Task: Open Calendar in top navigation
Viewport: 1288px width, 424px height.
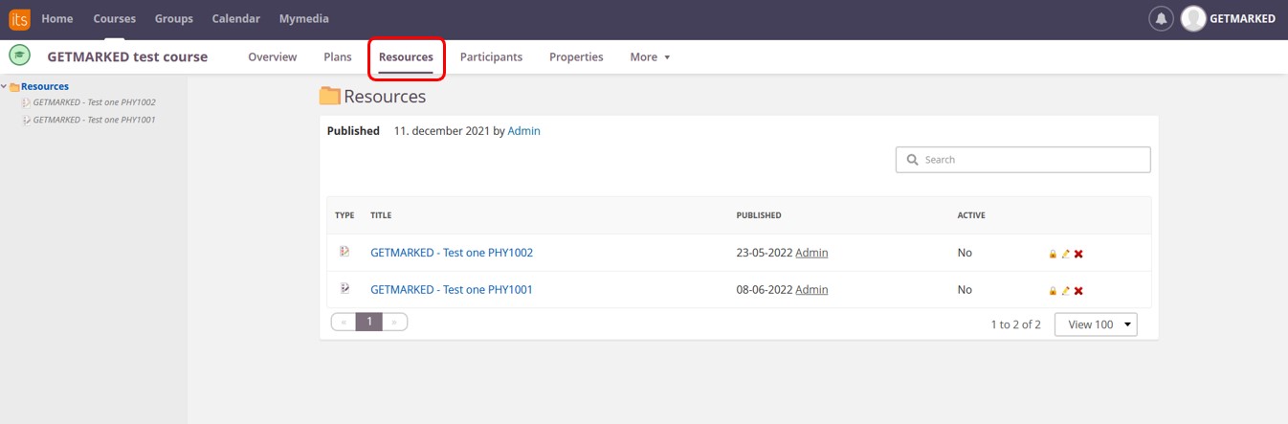Action: click(x=236, y=18)
